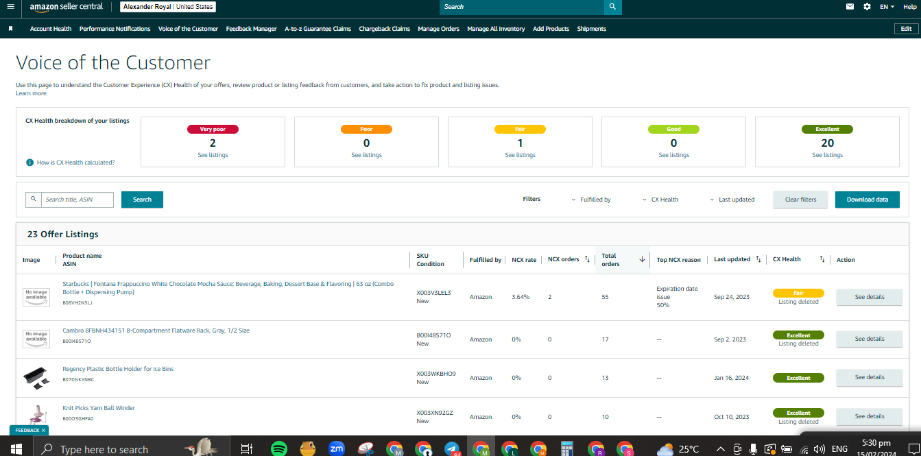Screen dimensions: 921x456
Task: Open the Alexander Royal United States account switcher
Action: [x=167, y=7]
